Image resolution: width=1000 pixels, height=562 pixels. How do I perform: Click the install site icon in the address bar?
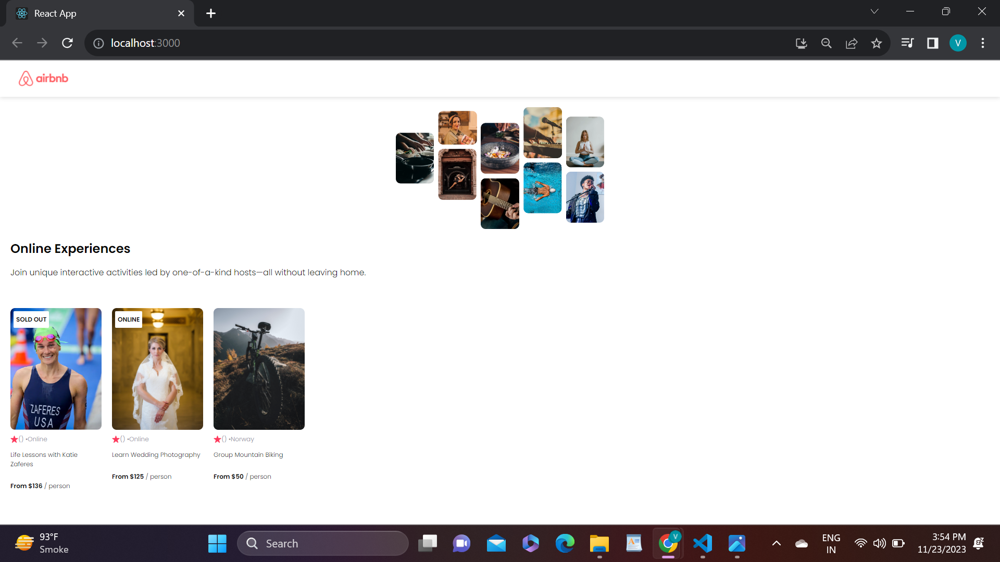click(x=801, y=43)
